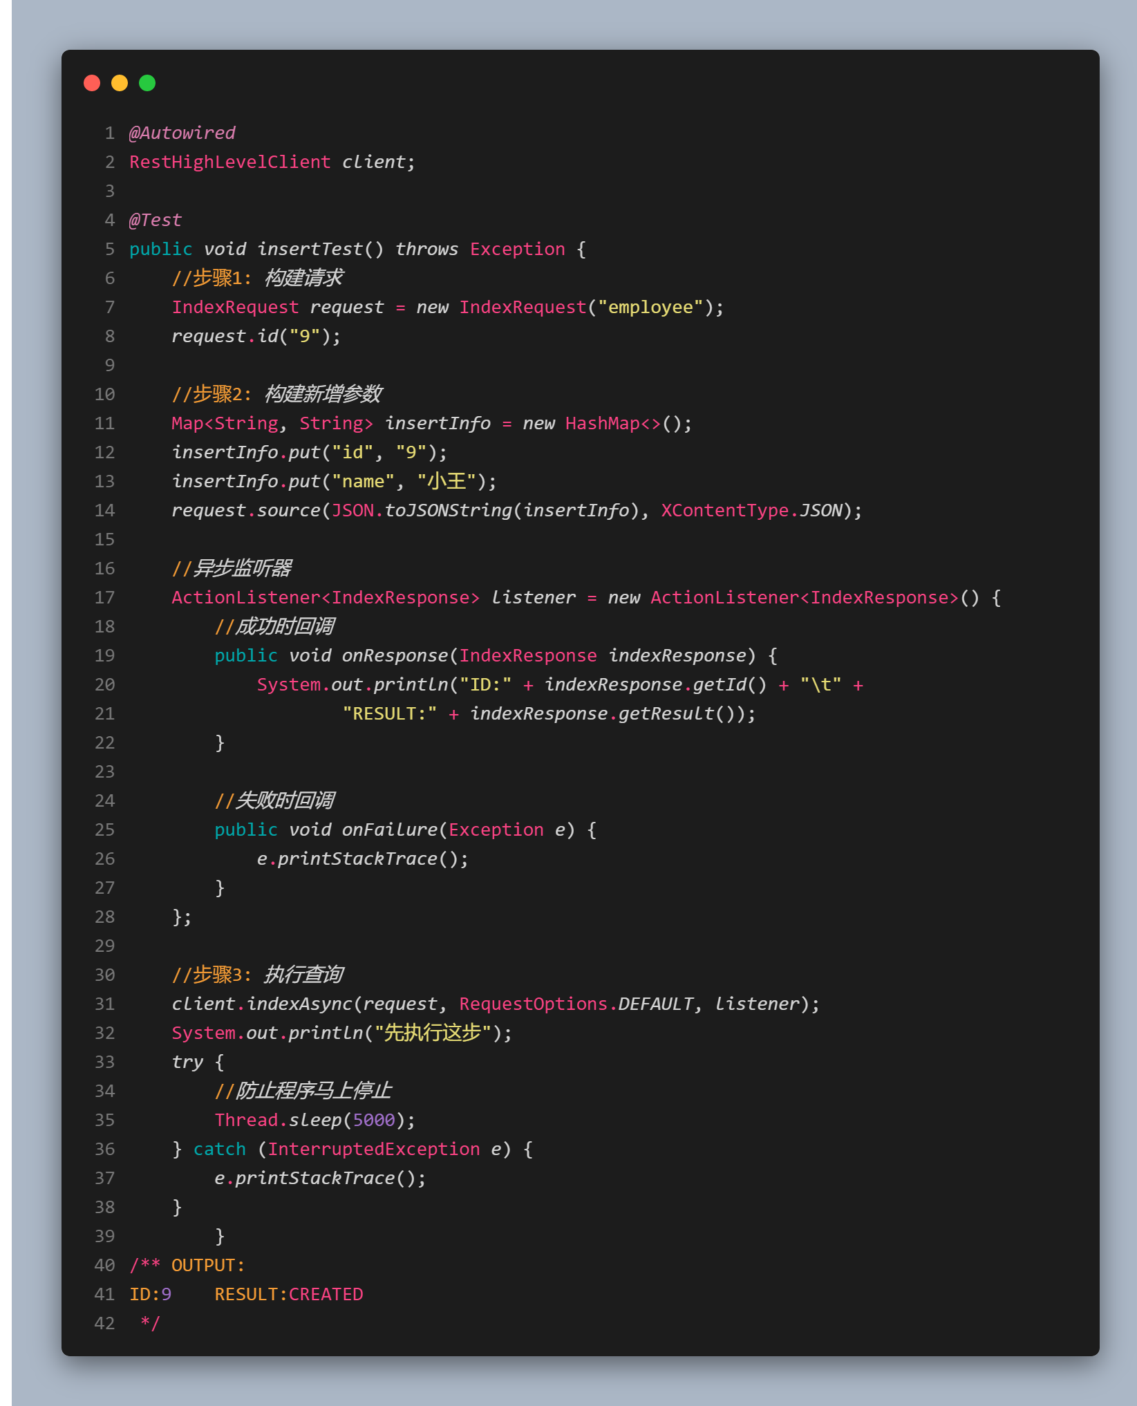Click "先执行这步" string on line 32
Image resolution: width=1137 pixels, height=1406 pixels.
pyautogui.click(x=433, y=1033)
